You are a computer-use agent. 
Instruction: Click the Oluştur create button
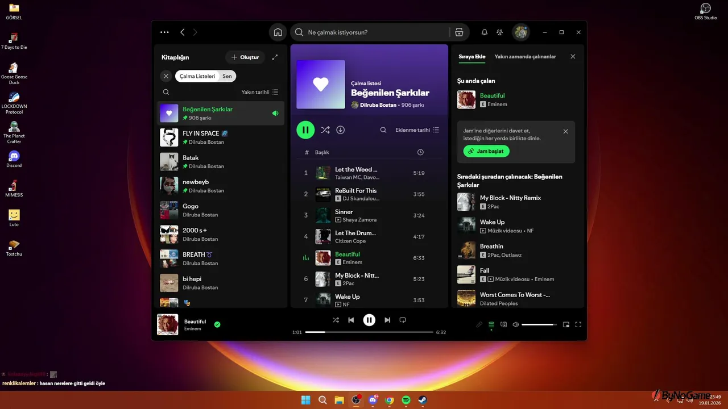(245, 57)
